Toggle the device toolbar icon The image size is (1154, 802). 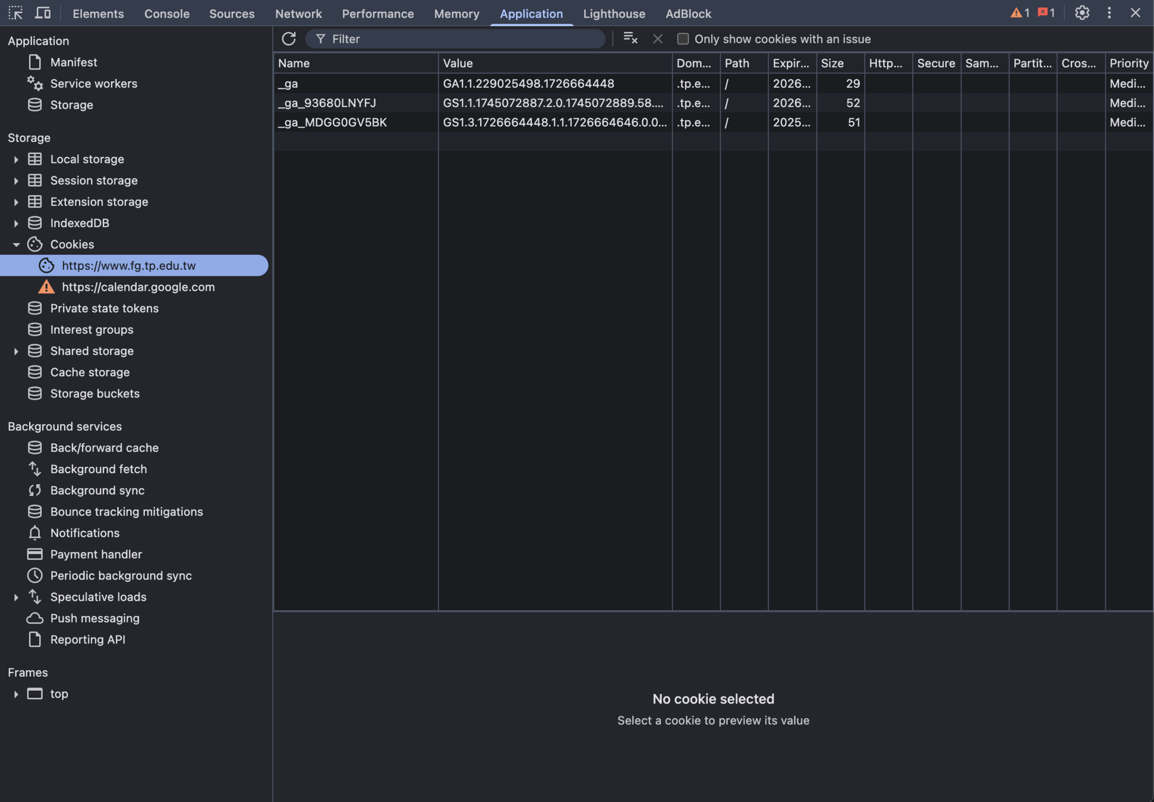[42, 13]
